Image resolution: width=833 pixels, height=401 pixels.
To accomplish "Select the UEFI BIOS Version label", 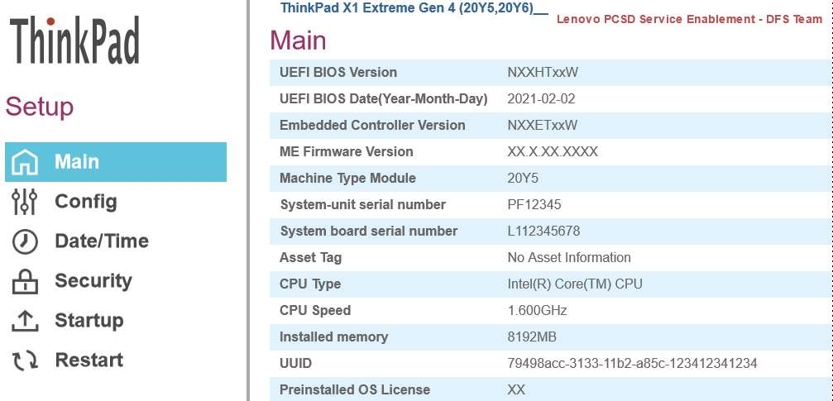I will coord(338,72).
